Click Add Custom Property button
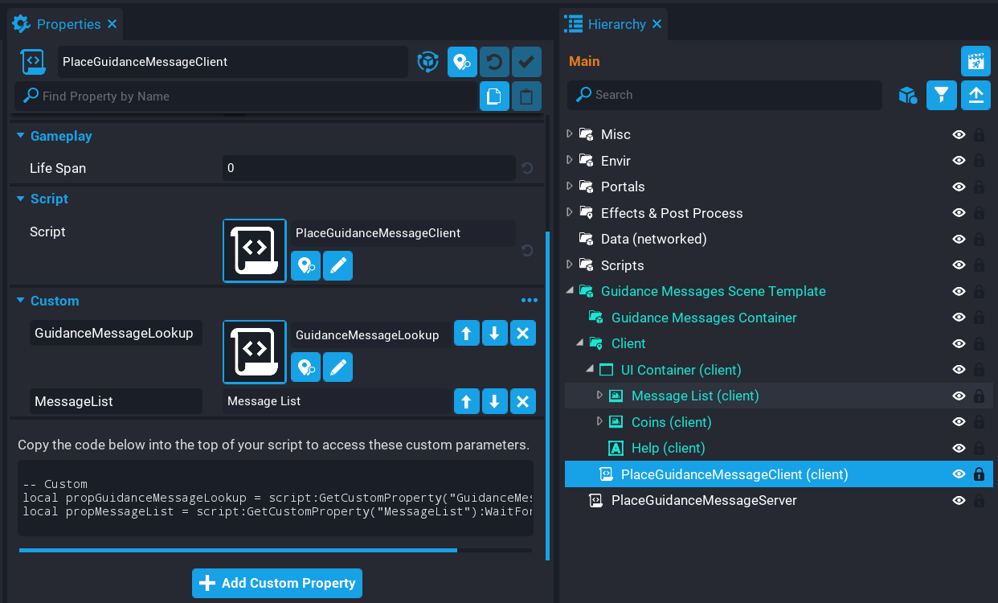 (277, 583)
